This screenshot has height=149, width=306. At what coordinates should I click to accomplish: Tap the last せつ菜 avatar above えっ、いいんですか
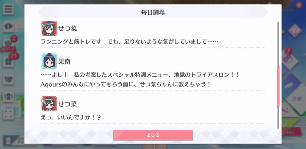click(49, 104)
